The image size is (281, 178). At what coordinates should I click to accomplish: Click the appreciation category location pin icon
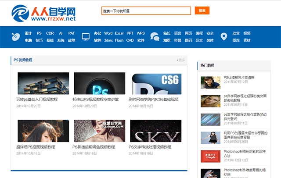click(223, 37)
